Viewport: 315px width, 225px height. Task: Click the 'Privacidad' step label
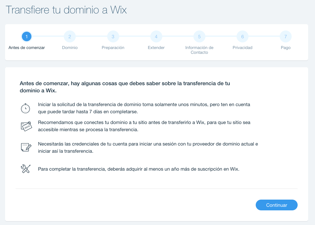tap(243, 48)
